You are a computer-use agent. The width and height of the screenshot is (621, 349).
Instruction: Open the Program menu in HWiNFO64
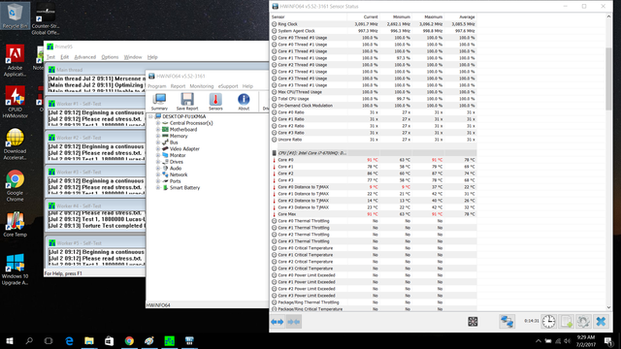coord(157,86)
